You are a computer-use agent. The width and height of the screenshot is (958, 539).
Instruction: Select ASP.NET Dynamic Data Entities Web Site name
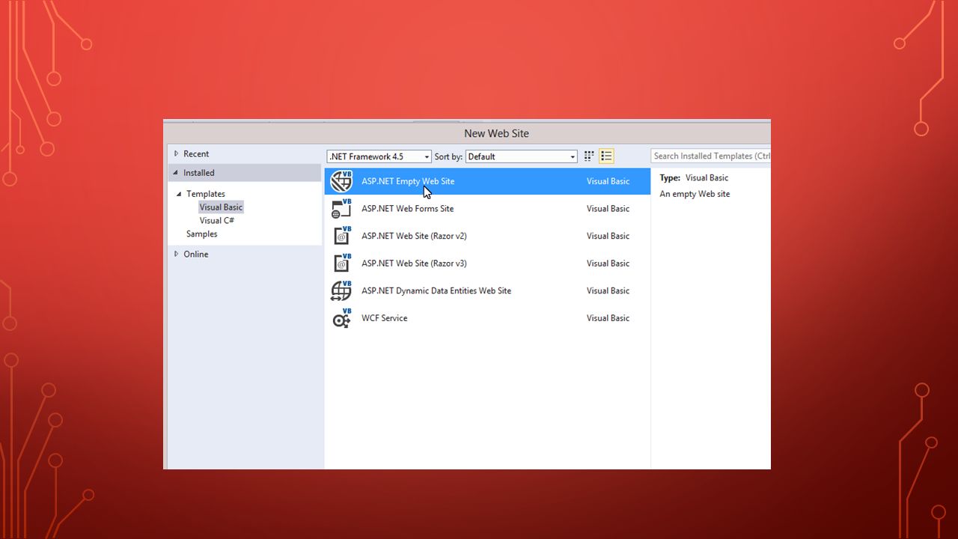(x=436, y=290)
